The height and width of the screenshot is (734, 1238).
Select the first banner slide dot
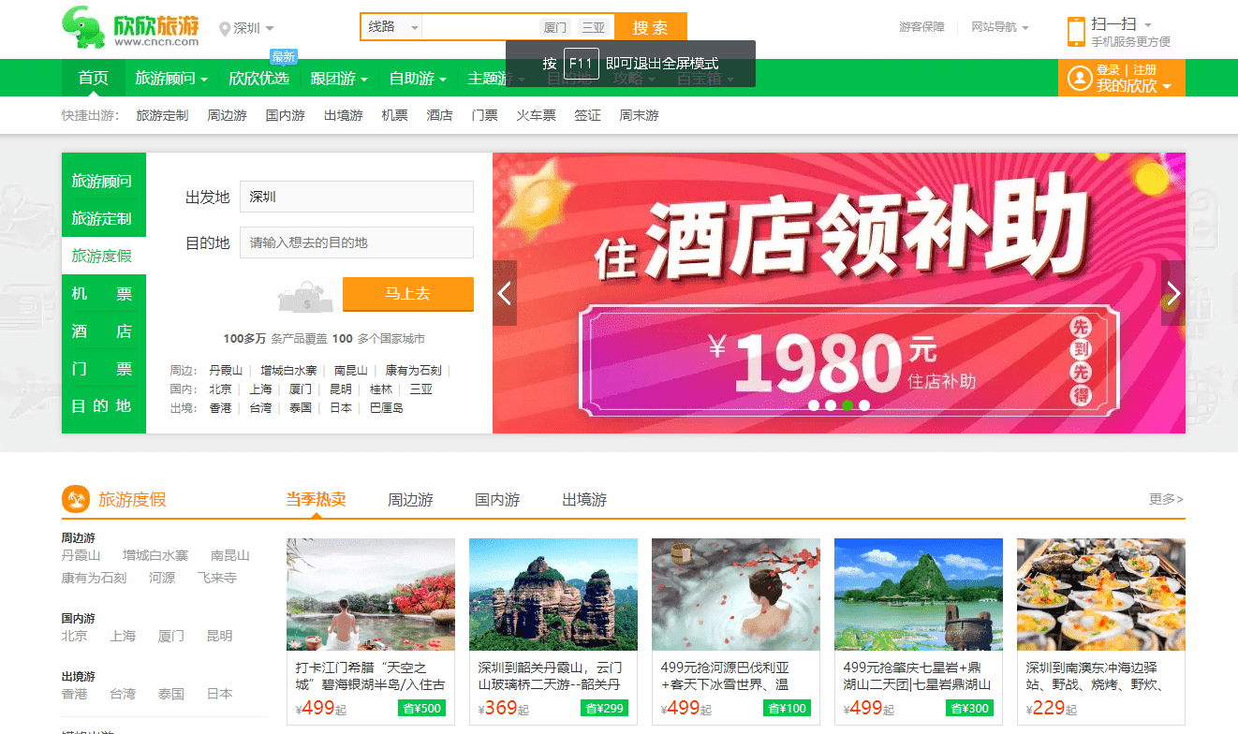[x=814, y=405]
